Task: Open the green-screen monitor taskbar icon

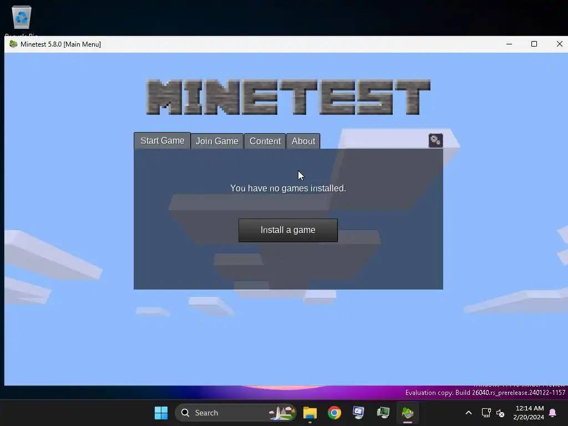Action: (x=383, y=413)
